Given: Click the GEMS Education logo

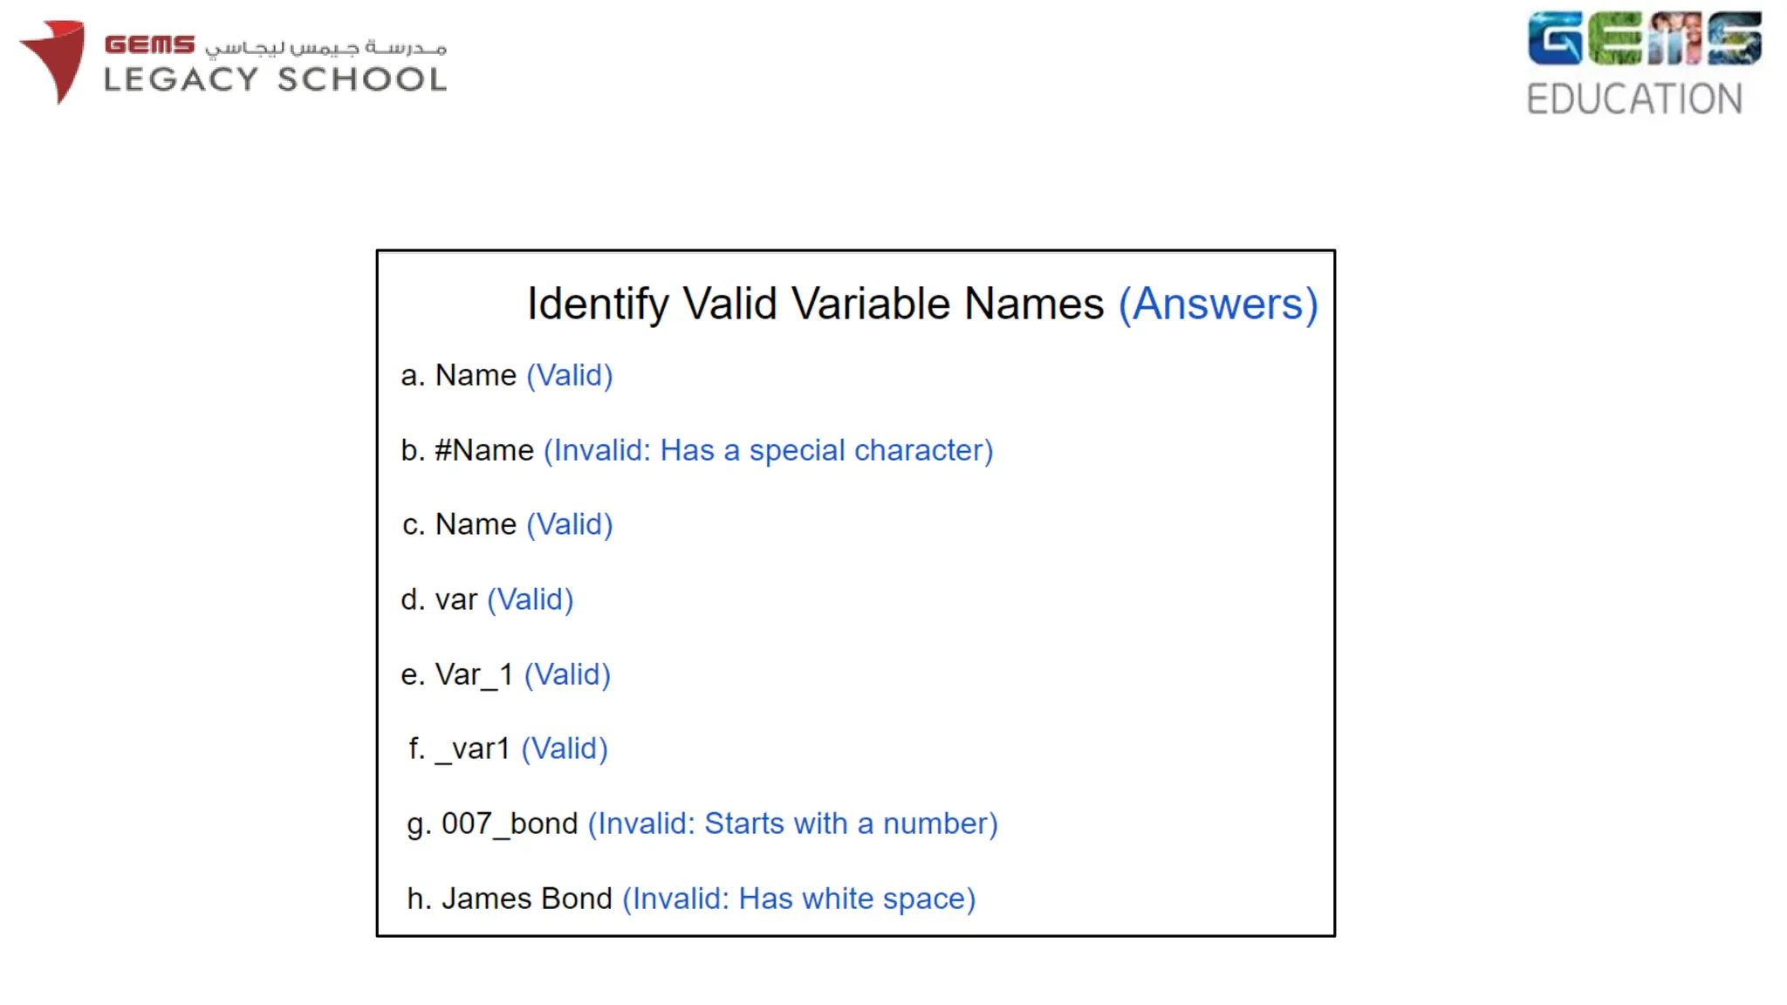Looking at the screenshot, I should pos(1644,64).
